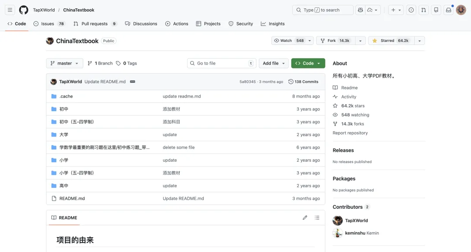Open the star lists dropdown arrow
Image resolution: width=471 pixels, height=252 pixels.
pos(420,41)
